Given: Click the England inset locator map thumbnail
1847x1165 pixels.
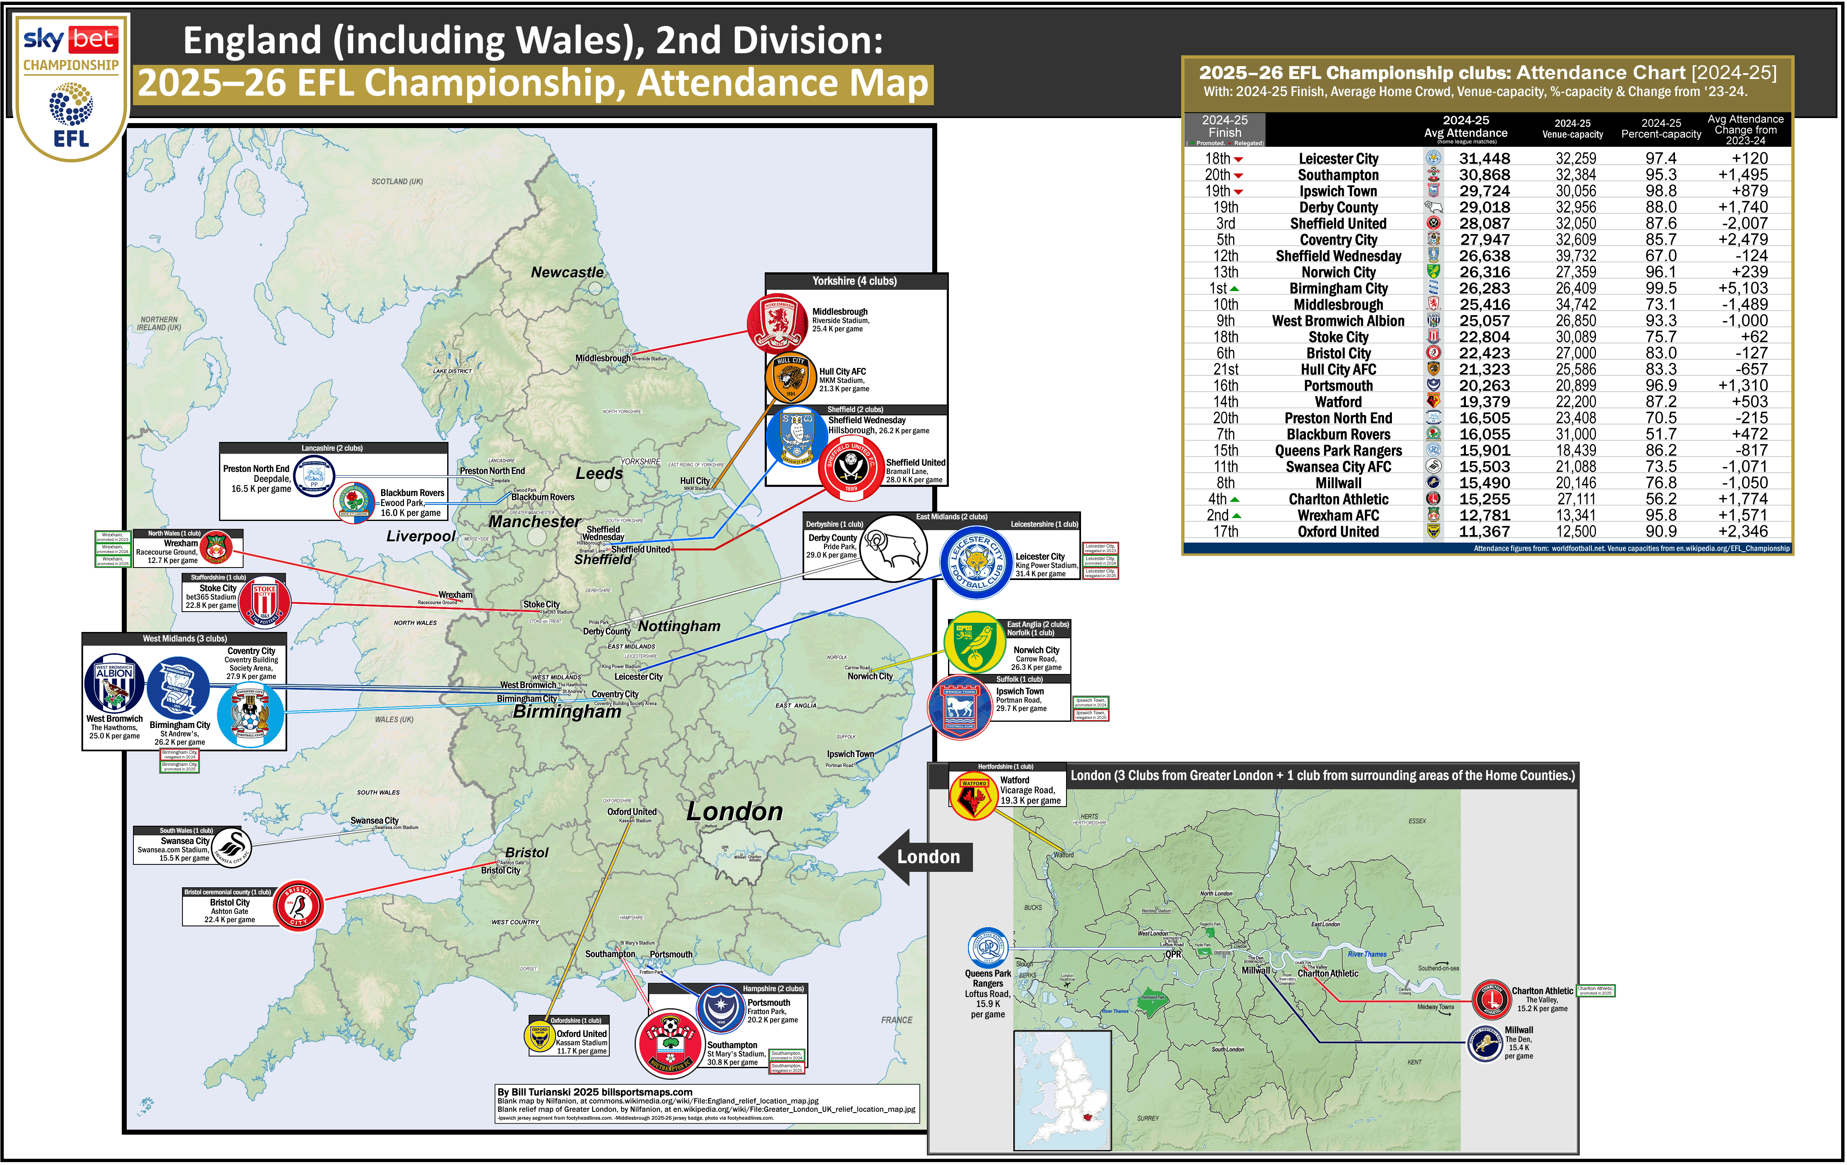Looking at the screenshot, I should (x=1062, y=1091).
